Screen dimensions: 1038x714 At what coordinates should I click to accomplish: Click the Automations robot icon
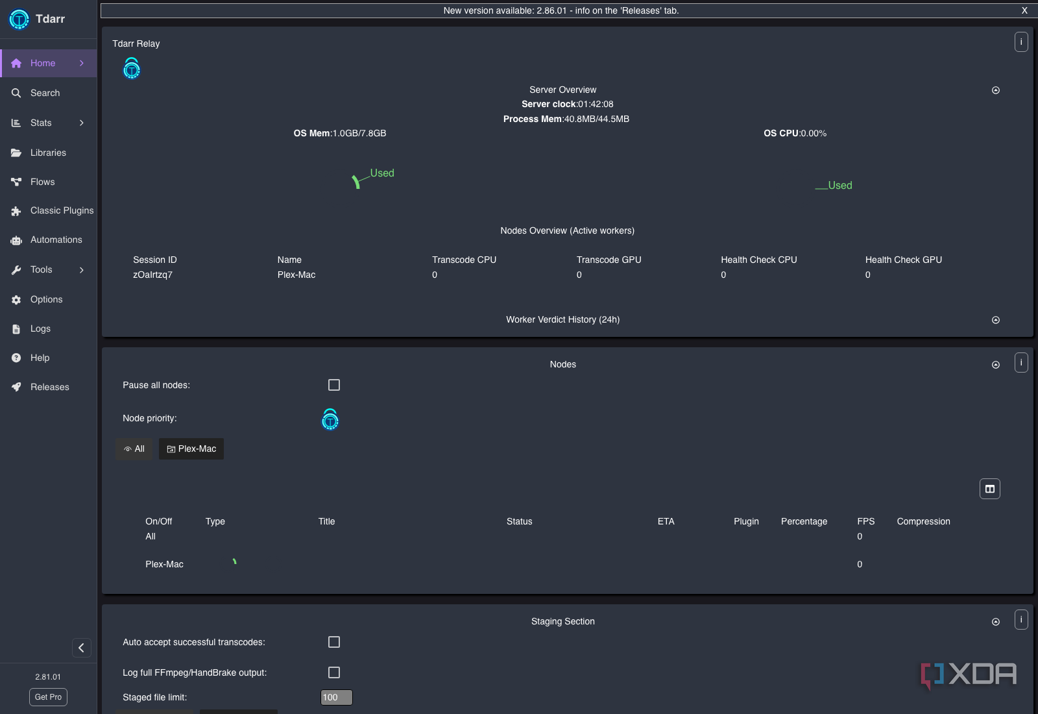(16, 240)
